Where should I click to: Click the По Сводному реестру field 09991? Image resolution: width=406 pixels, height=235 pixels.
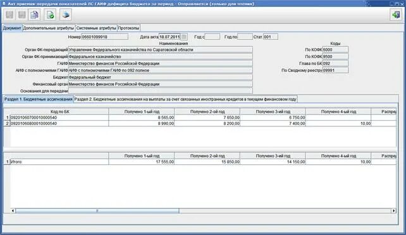[x=335, y=70]
